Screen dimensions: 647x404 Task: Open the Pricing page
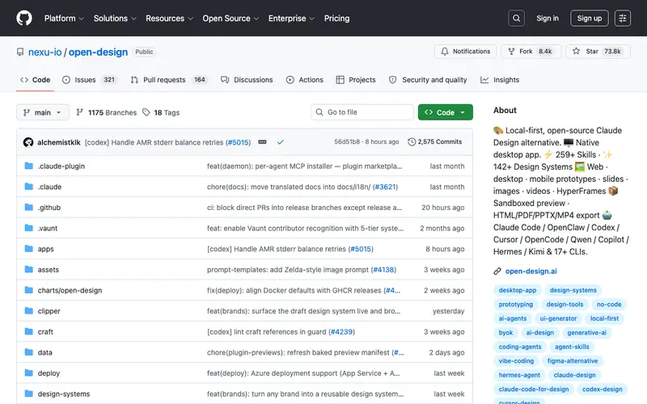tap(336, 18)
